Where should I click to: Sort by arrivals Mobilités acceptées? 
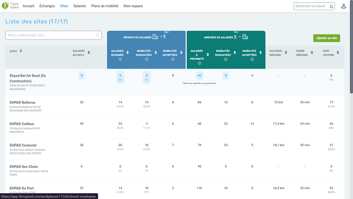260,53
